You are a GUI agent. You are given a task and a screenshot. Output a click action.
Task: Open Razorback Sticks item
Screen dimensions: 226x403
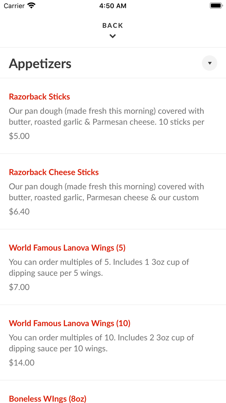pyautogui.click(x=39, y=97)
